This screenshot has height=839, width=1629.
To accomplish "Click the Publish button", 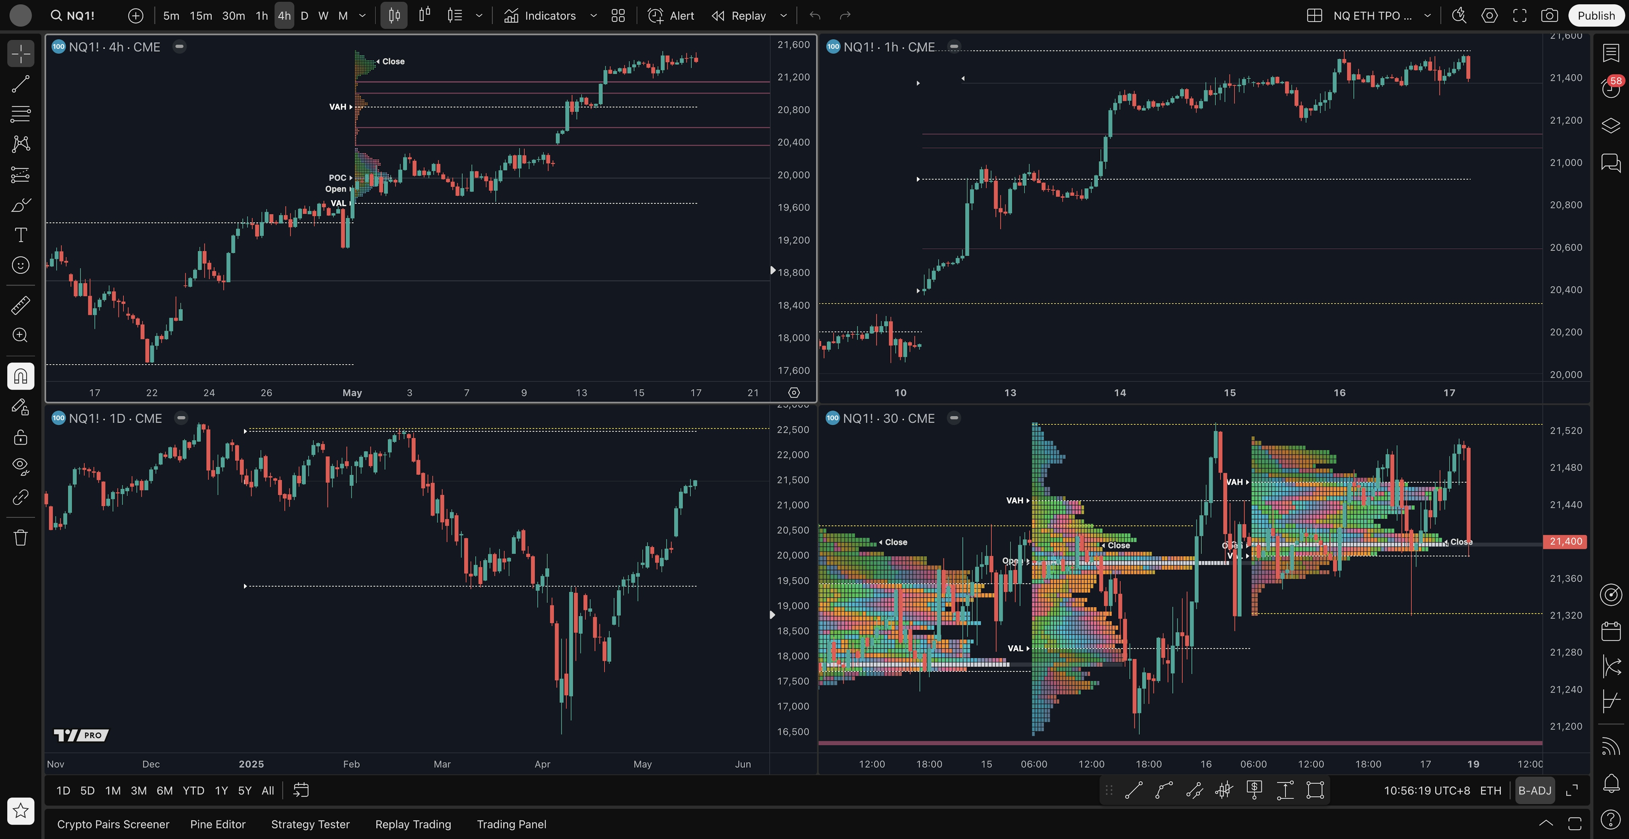I will [1595, 16].
